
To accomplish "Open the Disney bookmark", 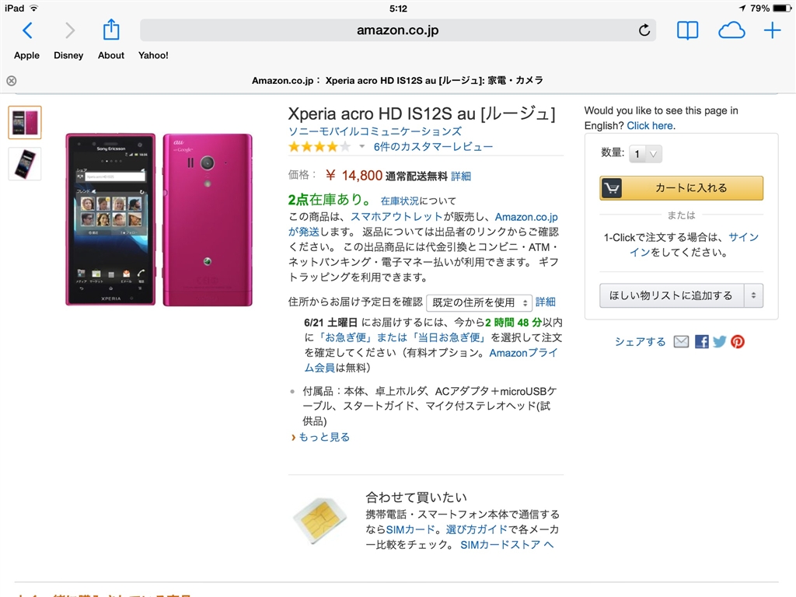I will tap(68, 55).
